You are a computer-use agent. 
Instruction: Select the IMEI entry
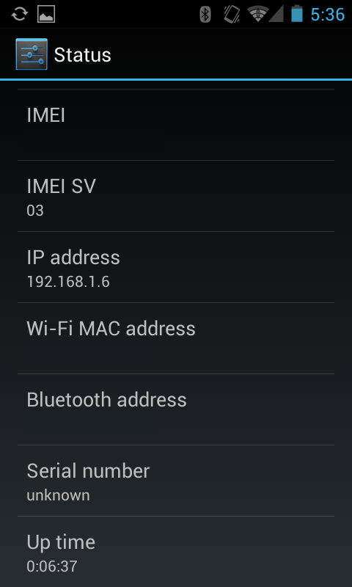click(176, 125)
